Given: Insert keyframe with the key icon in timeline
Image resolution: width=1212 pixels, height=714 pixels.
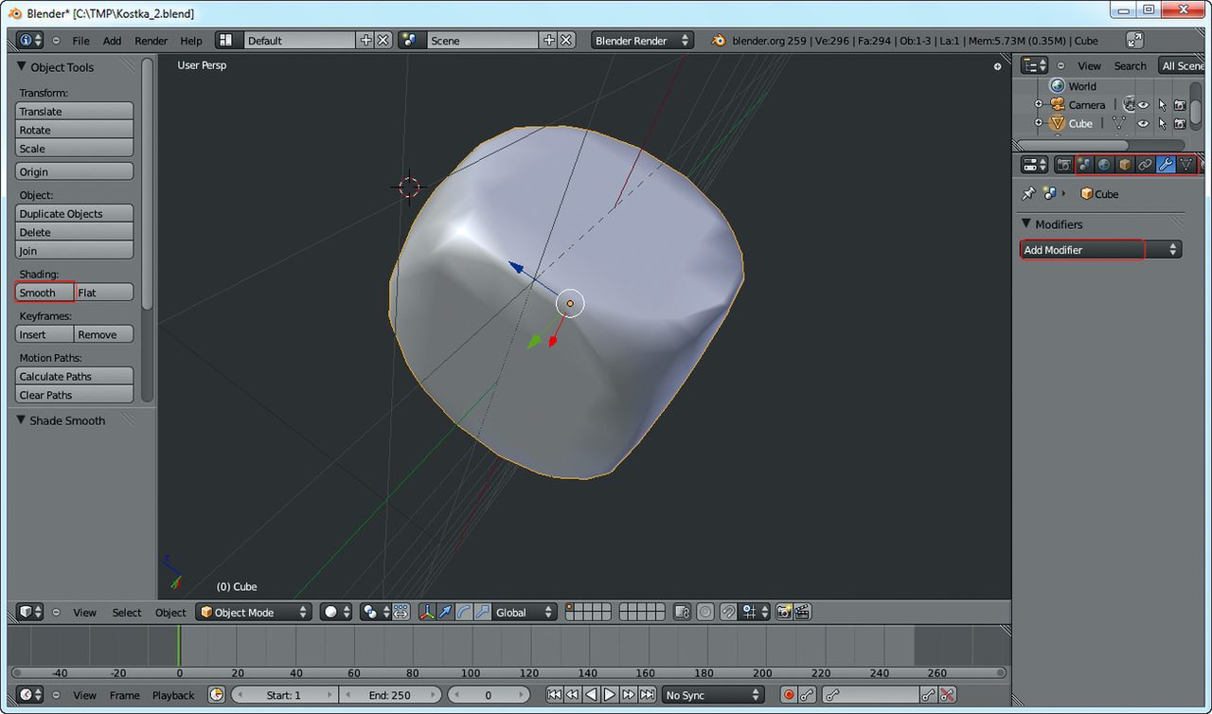Looking at the screenshot, I should [927, 695].
